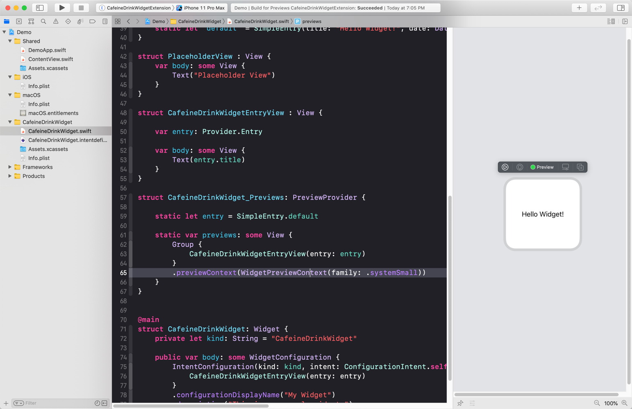This screenshot has height=409, width=632.
Task: Zoom in the canvas
Action: (x=624, y=403)
